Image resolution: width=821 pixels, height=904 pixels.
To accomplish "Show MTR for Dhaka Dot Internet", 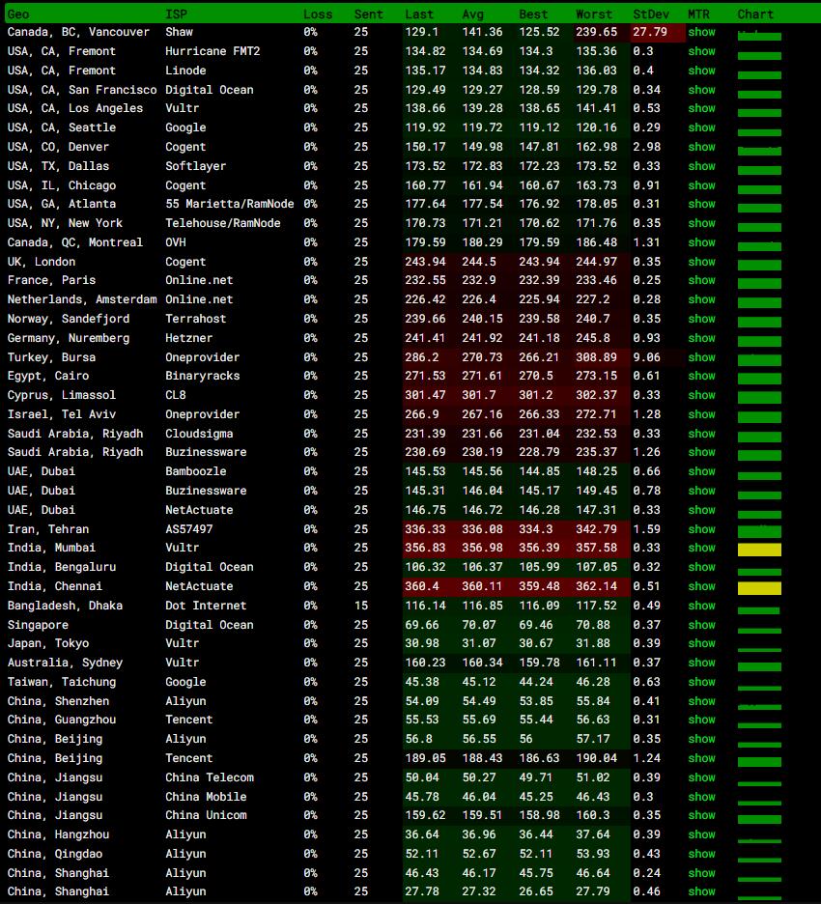I will point(701,606).
